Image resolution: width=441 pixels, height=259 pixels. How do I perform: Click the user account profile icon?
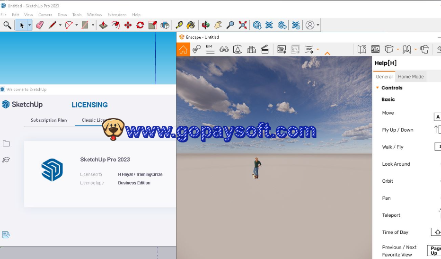(310, 25)
